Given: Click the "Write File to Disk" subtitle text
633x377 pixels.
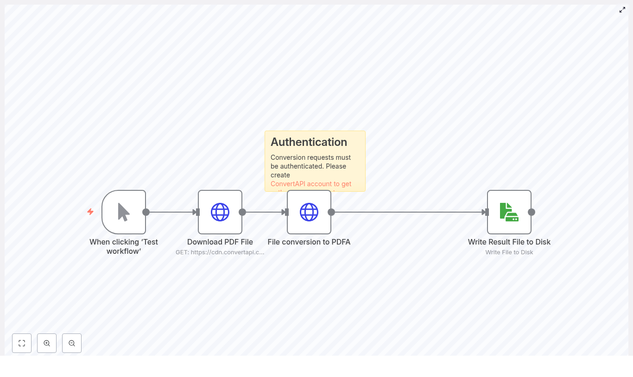Looking at the screenshot, I should [509, 252].
